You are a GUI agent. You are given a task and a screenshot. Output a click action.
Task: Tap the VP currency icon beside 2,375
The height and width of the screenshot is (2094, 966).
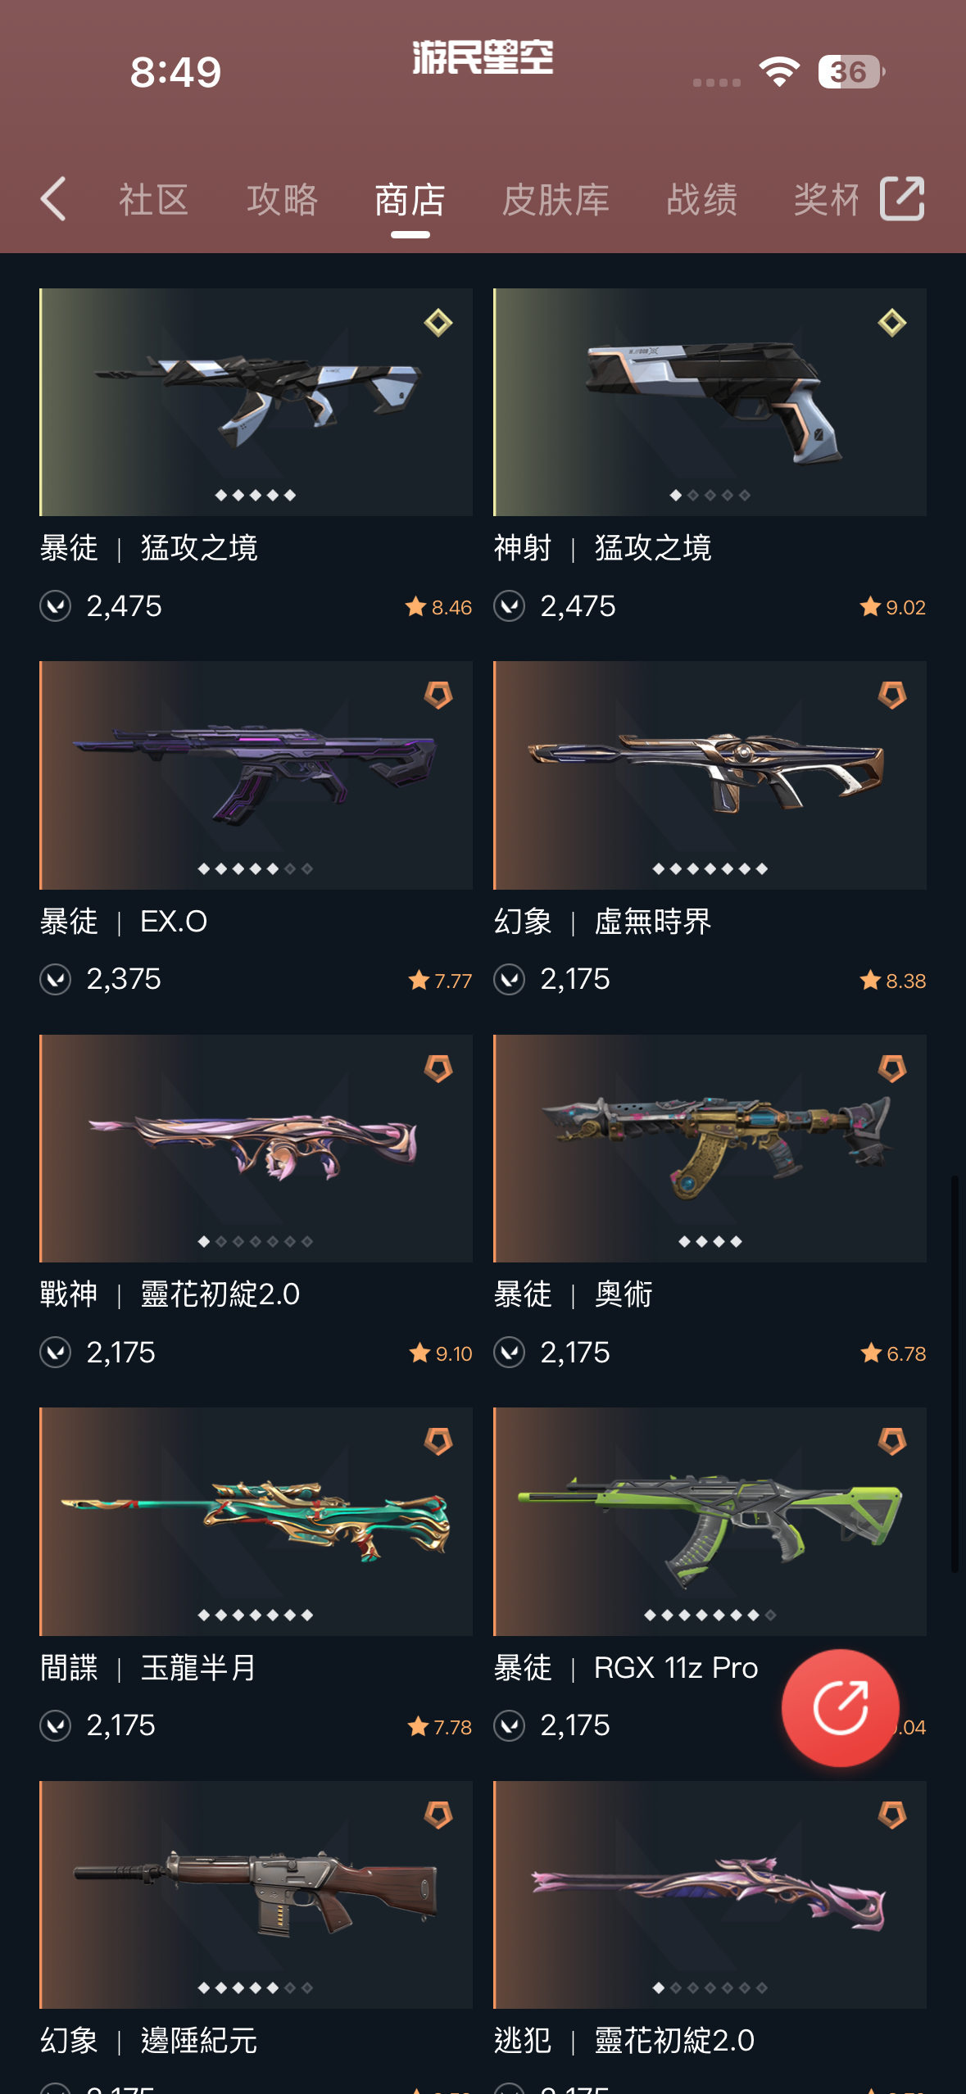(56, 979)
